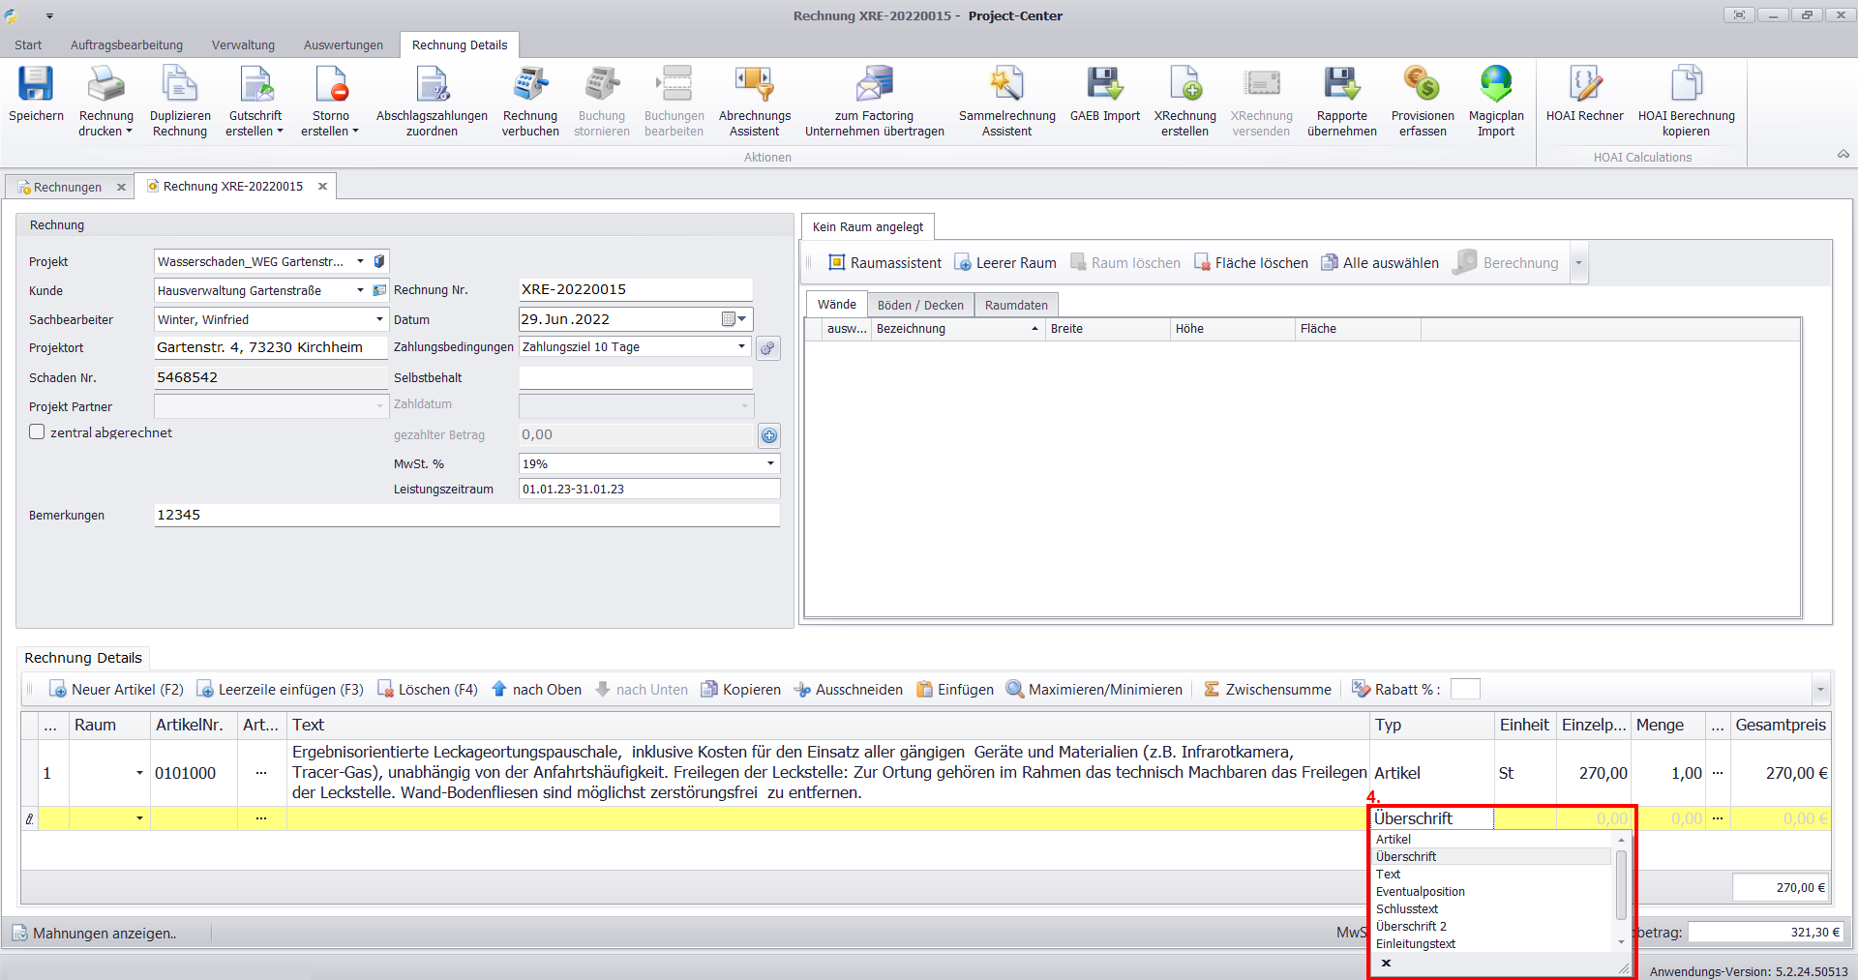The width and height of the screenshot is (1858, 980).
Task: Click XRechnung erstellen icon
Action: tap(1184, 85)
